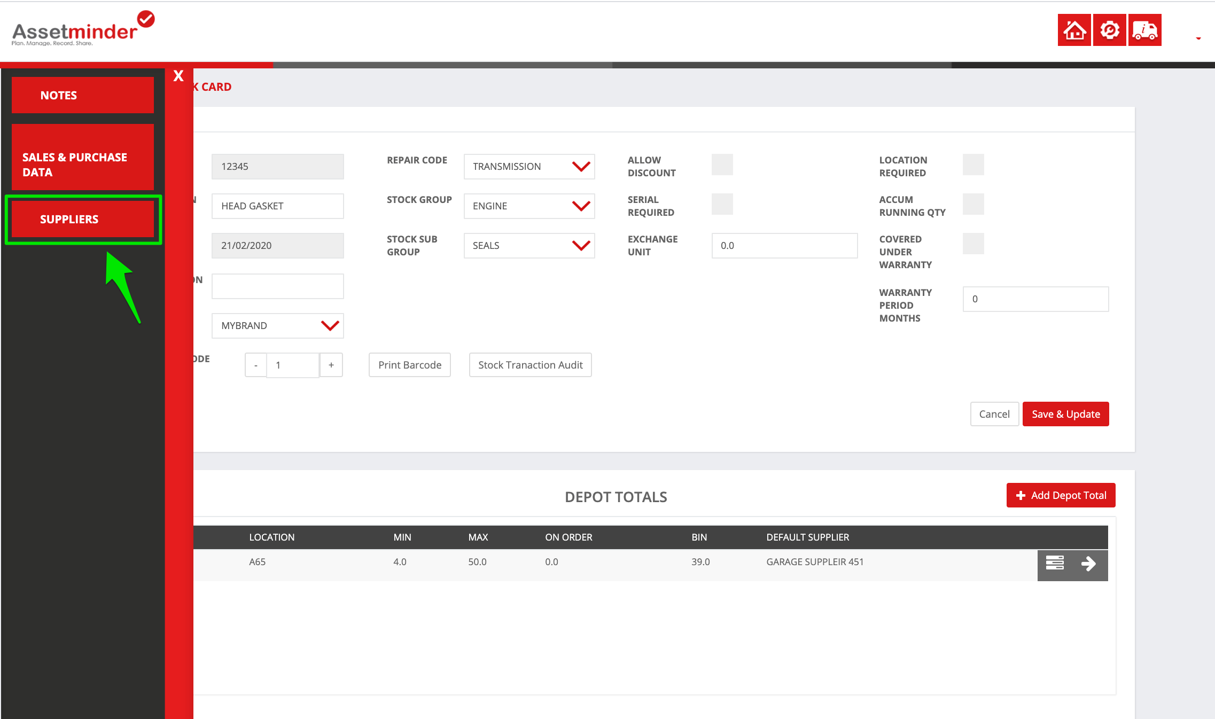The height and width of the screenshot is (719, 1215).
Task: Expand the Stock Sub Group dropdown
Action: (x=529, y=246)
